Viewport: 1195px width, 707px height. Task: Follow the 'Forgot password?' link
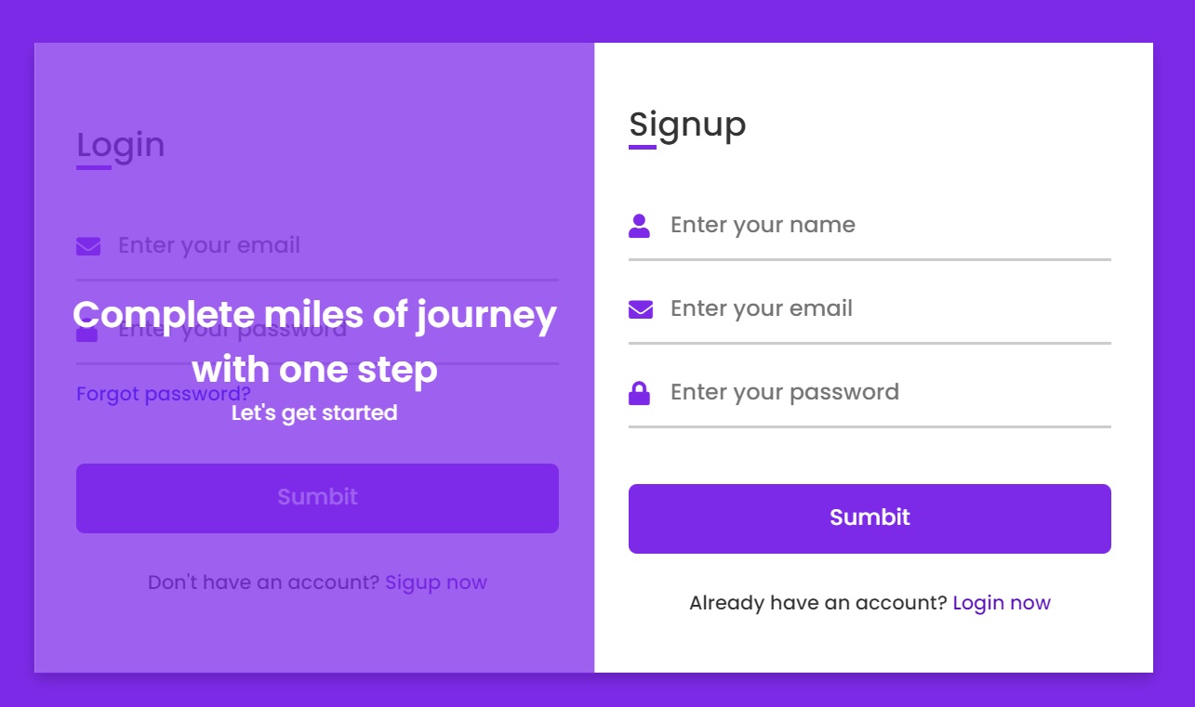[164, 394]
